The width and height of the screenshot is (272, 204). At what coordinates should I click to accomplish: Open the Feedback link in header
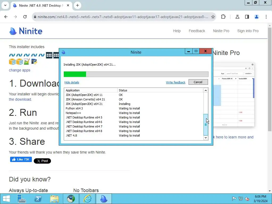tap(197, 31)
